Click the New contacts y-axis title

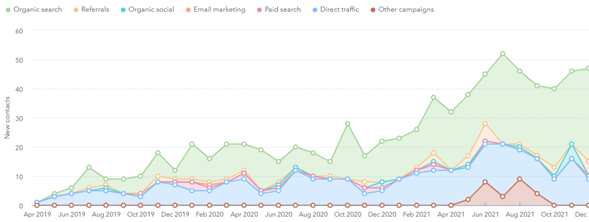click(7, 118)
